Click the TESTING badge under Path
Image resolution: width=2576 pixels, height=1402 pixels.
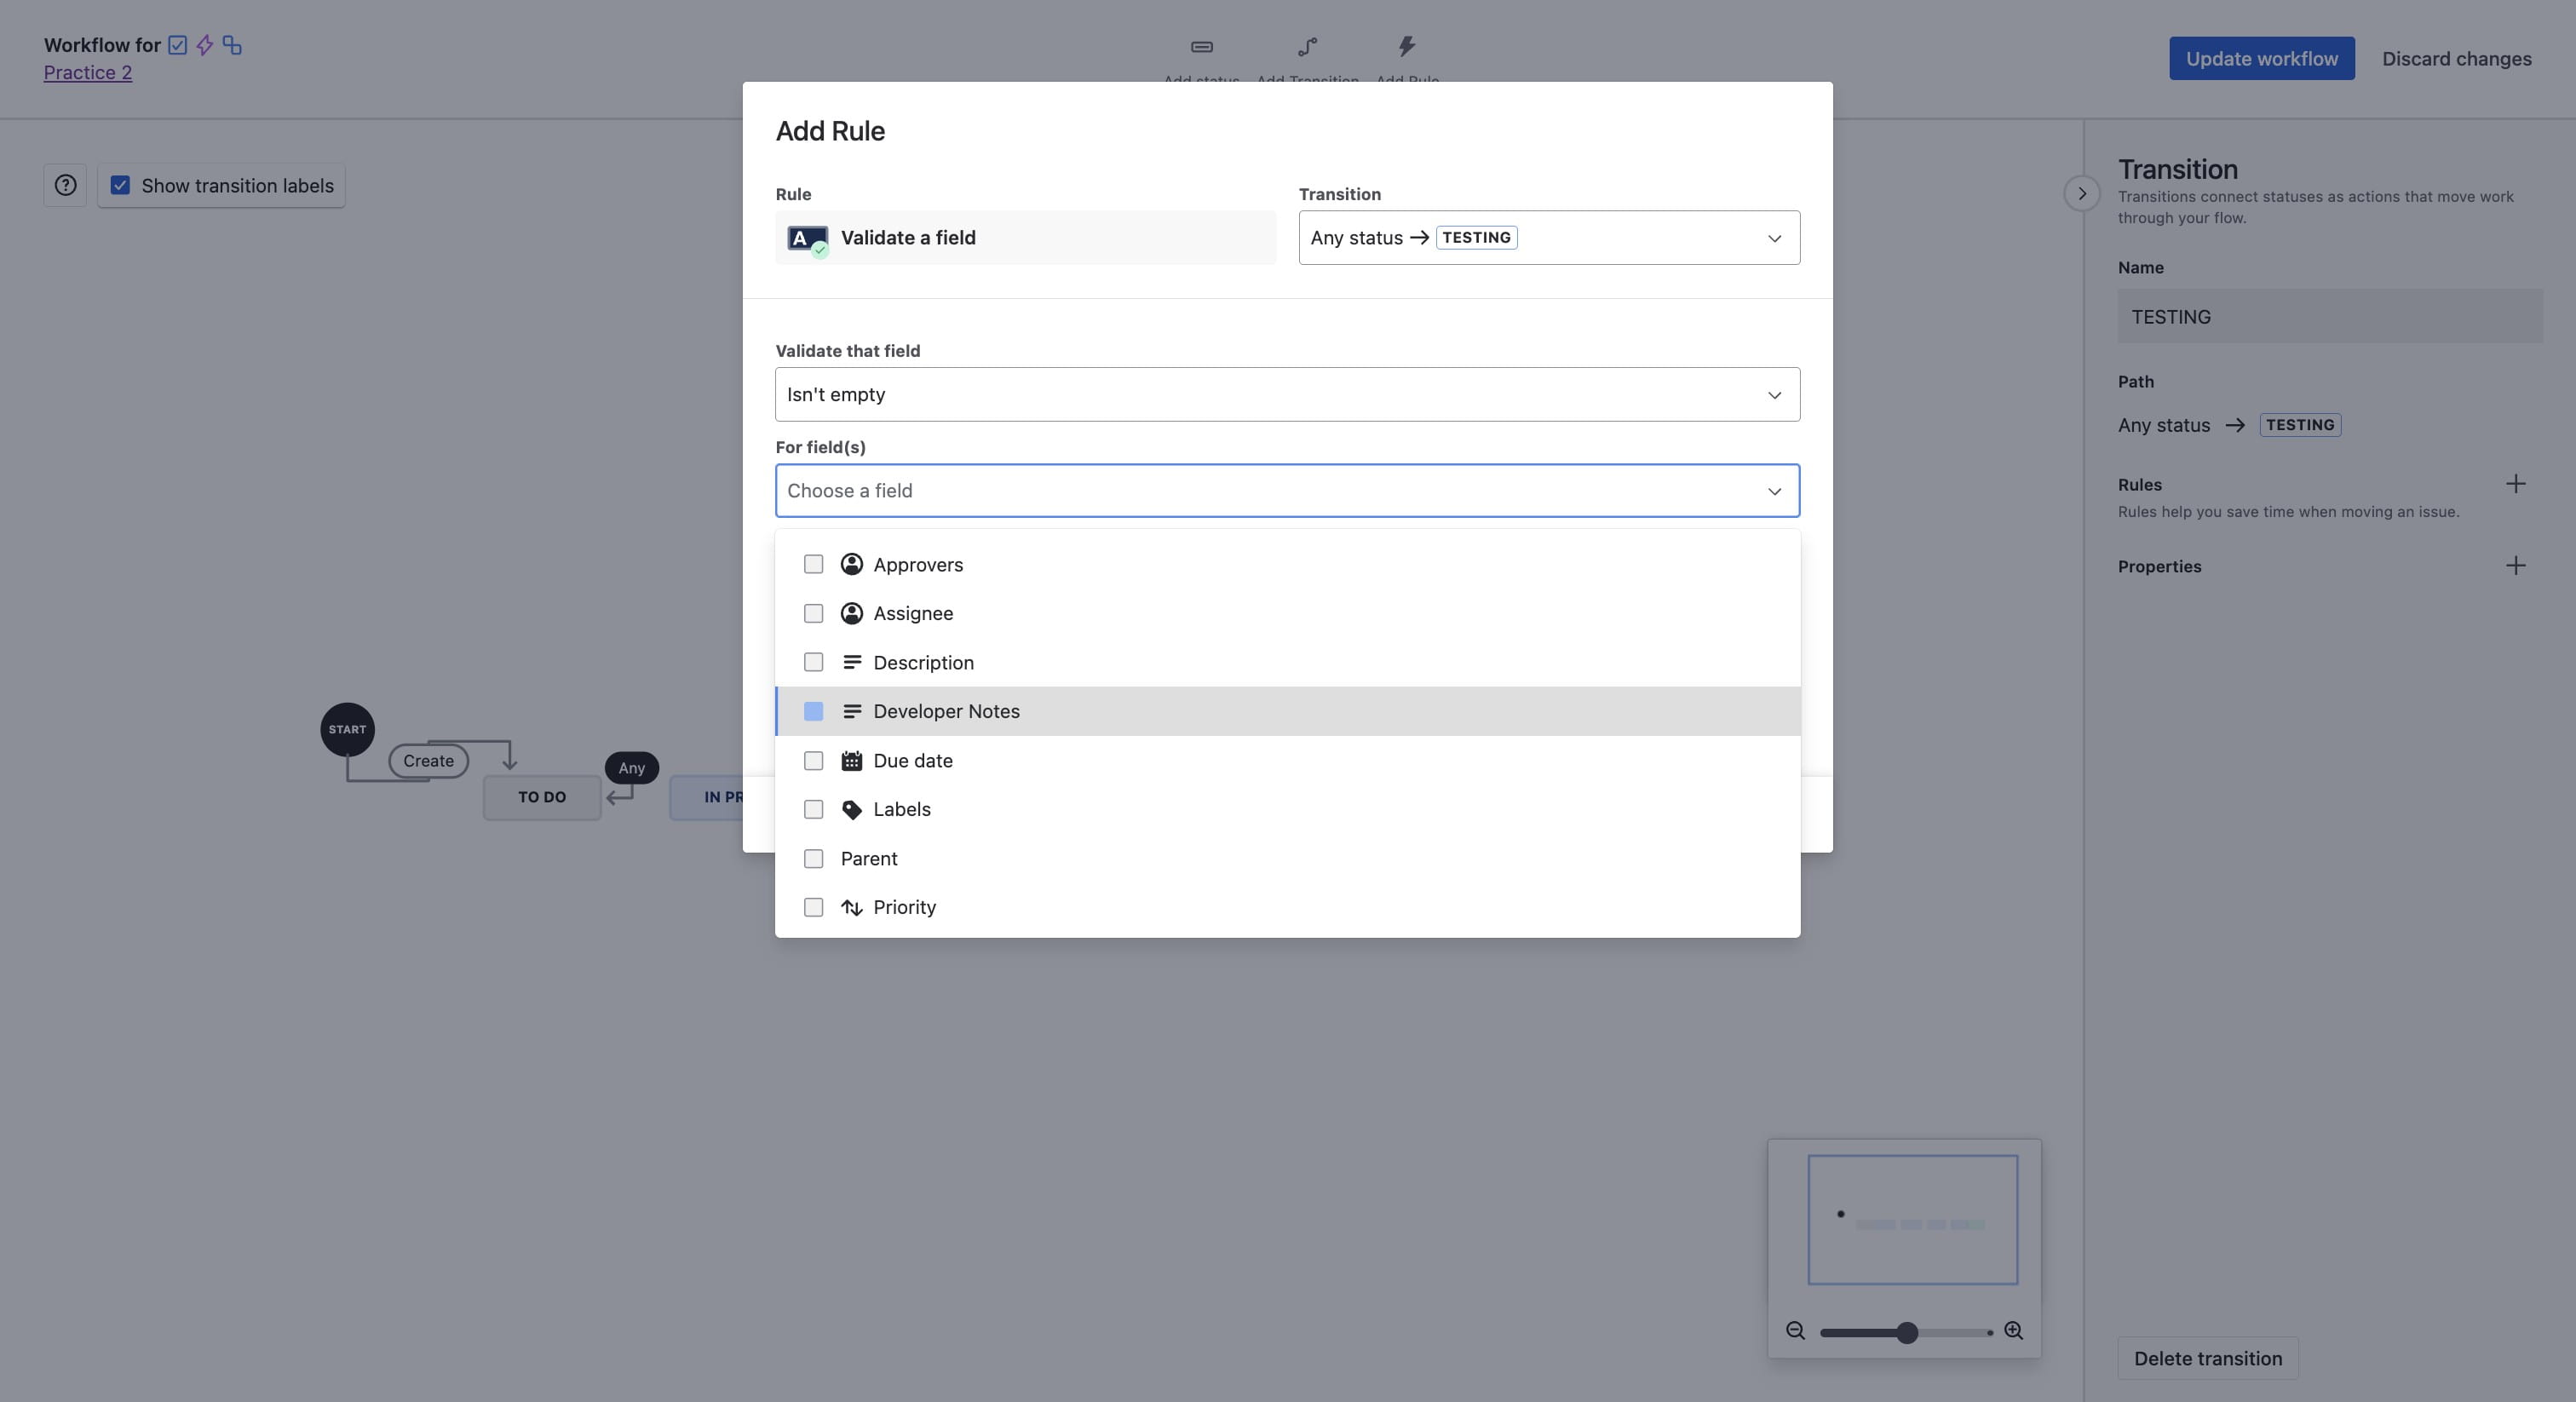point(2299,425)
